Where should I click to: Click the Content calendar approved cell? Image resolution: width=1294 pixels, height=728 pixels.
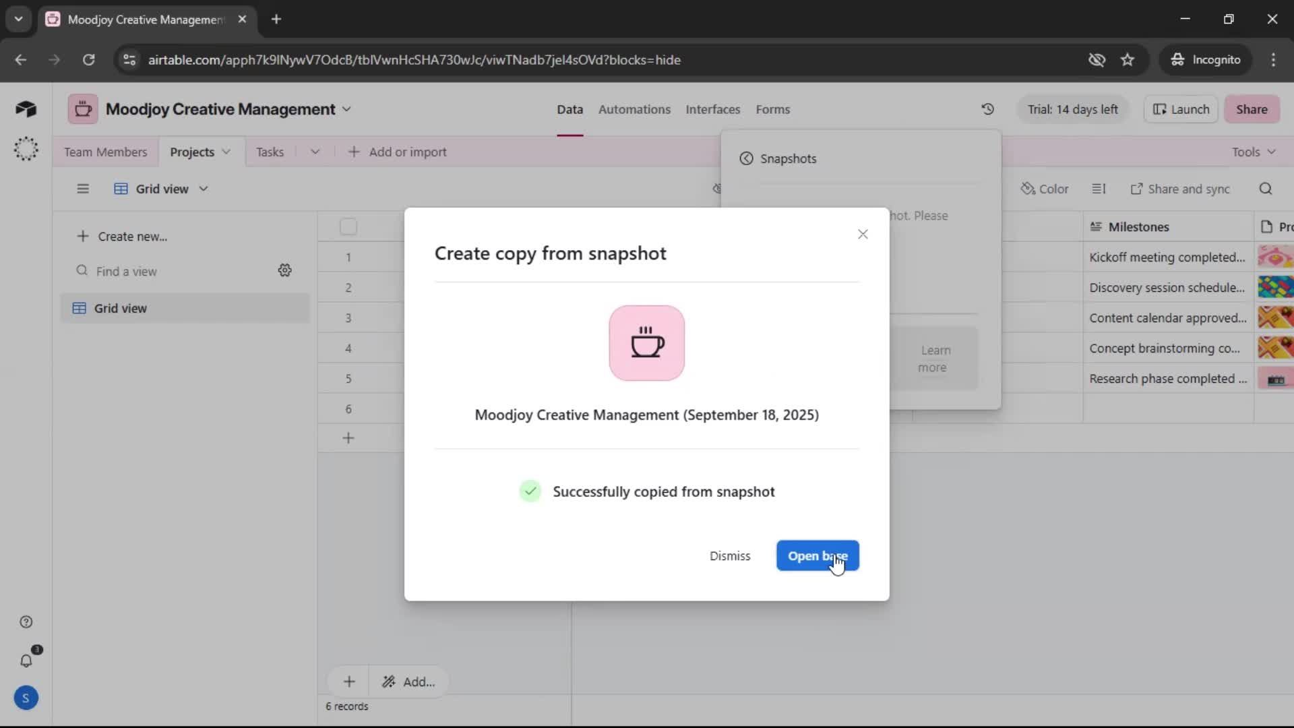click(1168, 317)
